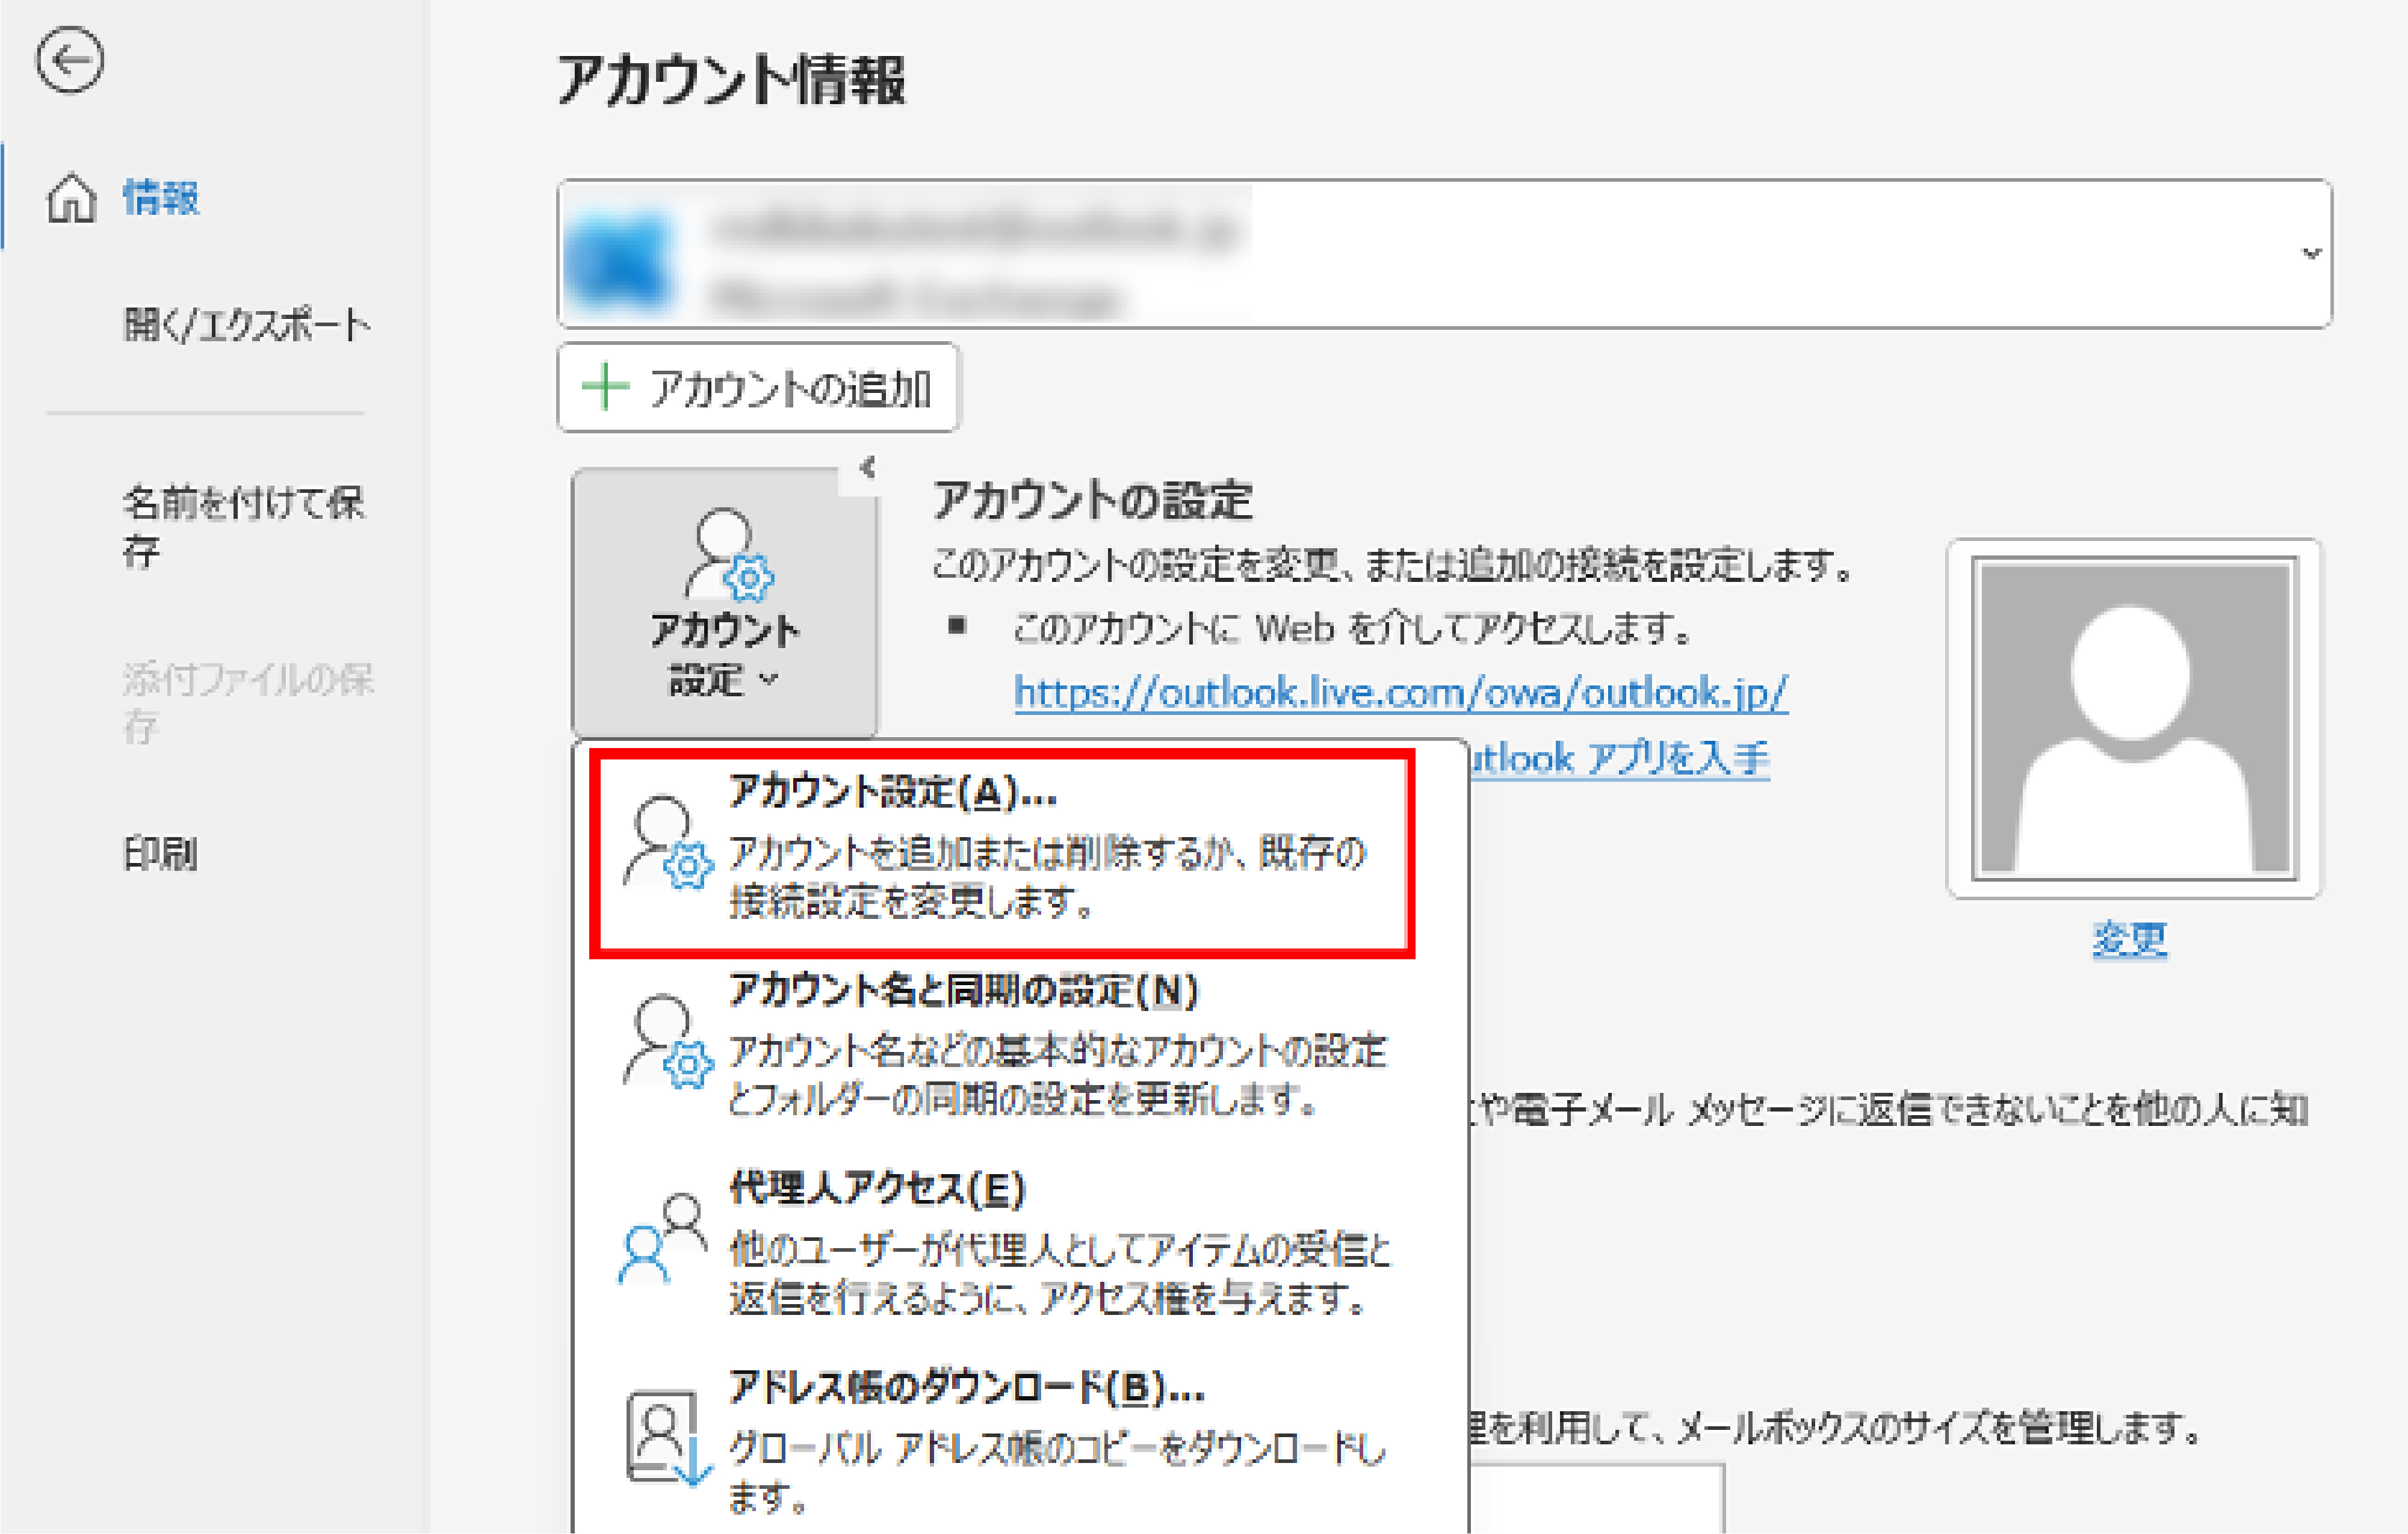This screenshot has width=2408, height=1534.
Task: Click the 変更 link under the photo
Action: pos(2130,939)
